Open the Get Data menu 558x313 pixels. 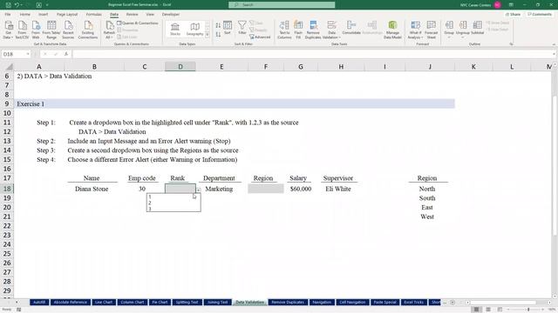[8, 30]
